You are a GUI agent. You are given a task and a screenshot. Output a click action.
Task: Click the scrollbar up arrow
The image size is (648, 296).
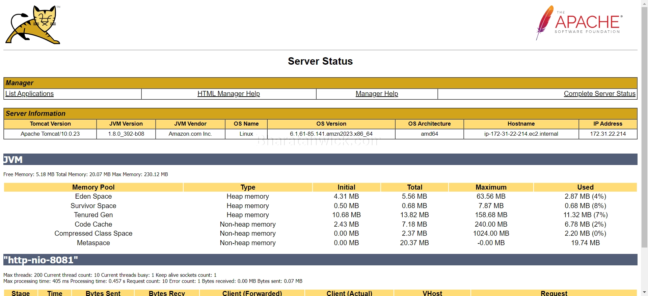pyautogui.click(x=644, y=3)
